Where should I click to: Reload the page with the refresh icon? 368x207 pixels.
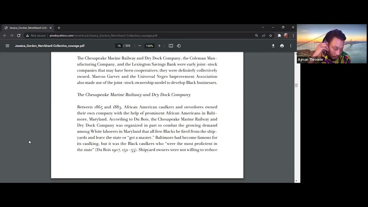point(19,35)
